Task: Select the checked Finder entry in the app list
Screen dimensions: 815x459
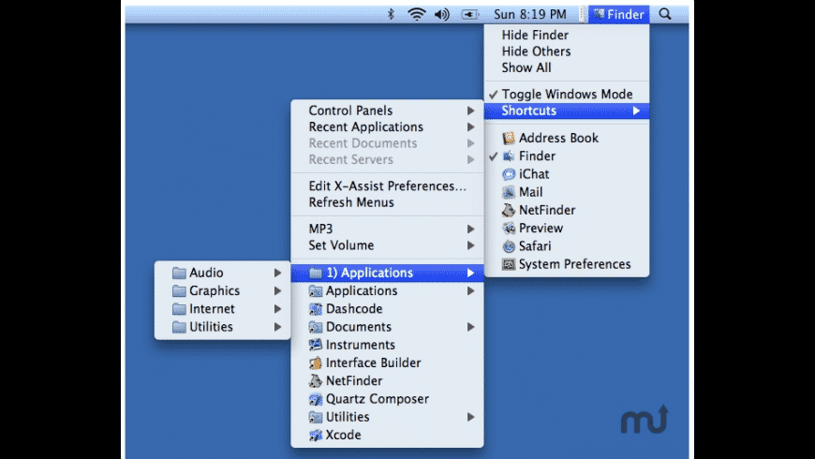Action: tap(567, 155)
